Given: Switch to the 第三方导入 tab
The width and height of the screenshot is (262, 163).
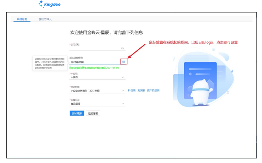Looking at the screenshot, I should (45, 19).
